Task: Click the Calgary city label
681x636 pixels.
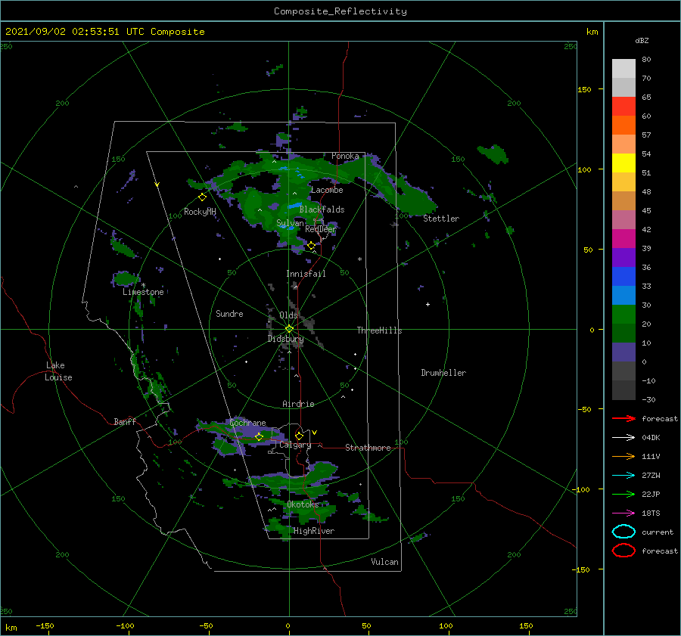Action: click(x=295, y=445)
